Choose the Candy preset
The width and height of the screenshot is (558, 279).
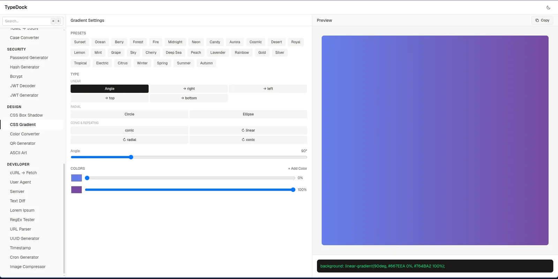pos(215,42)
